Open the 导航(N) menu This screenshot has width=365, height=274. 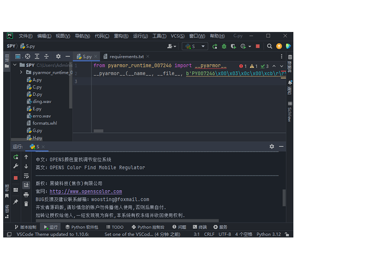83,36
